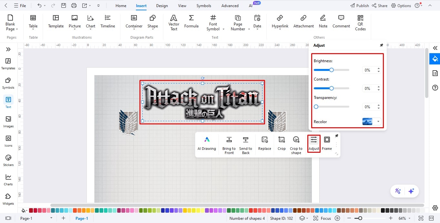The image size is (440, 223).
Task: Open the Undo history dropdown arrow
Action: click(45, 6)
